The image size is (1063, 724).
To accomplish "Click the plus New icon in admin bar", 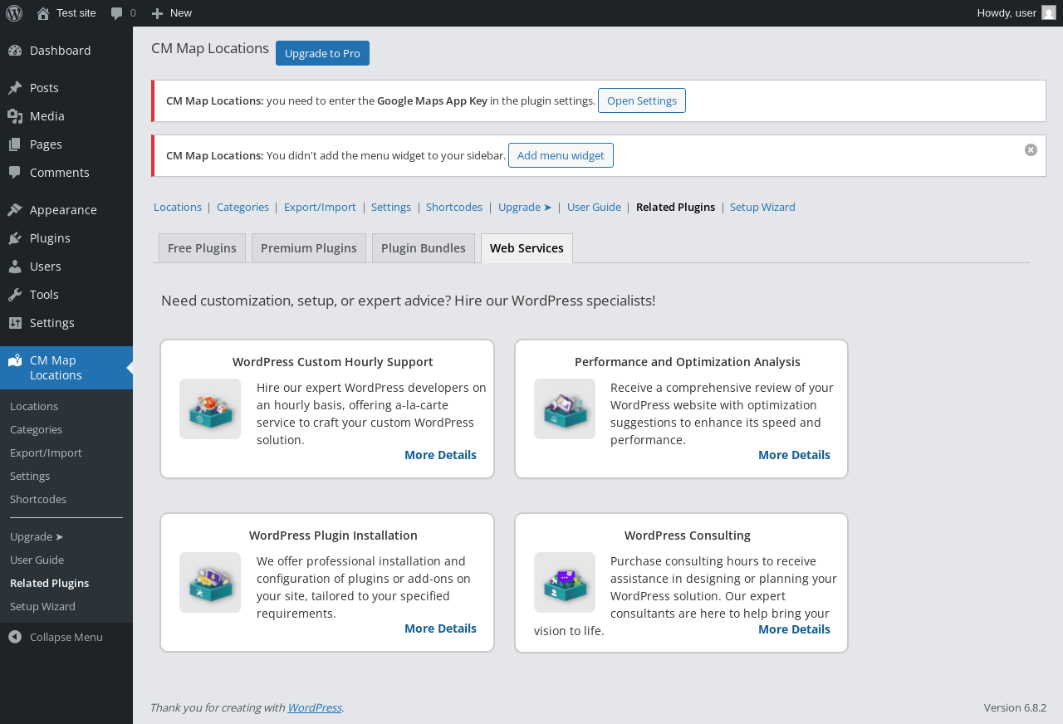I will pos(157,13).
